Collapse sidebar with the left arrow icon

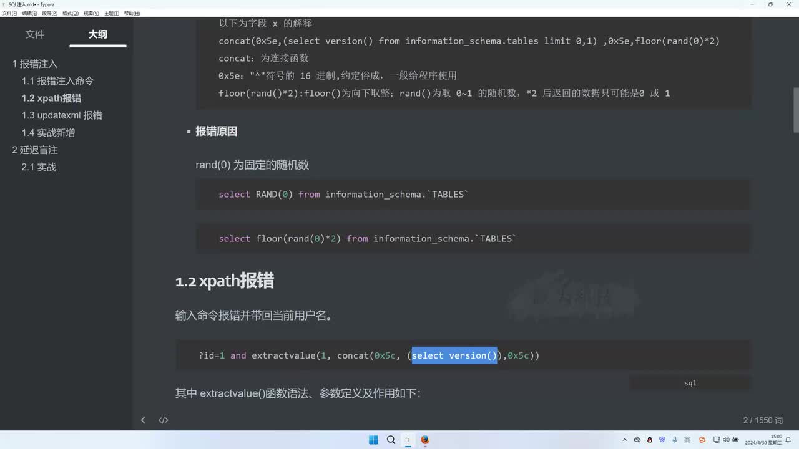point(143,420)
